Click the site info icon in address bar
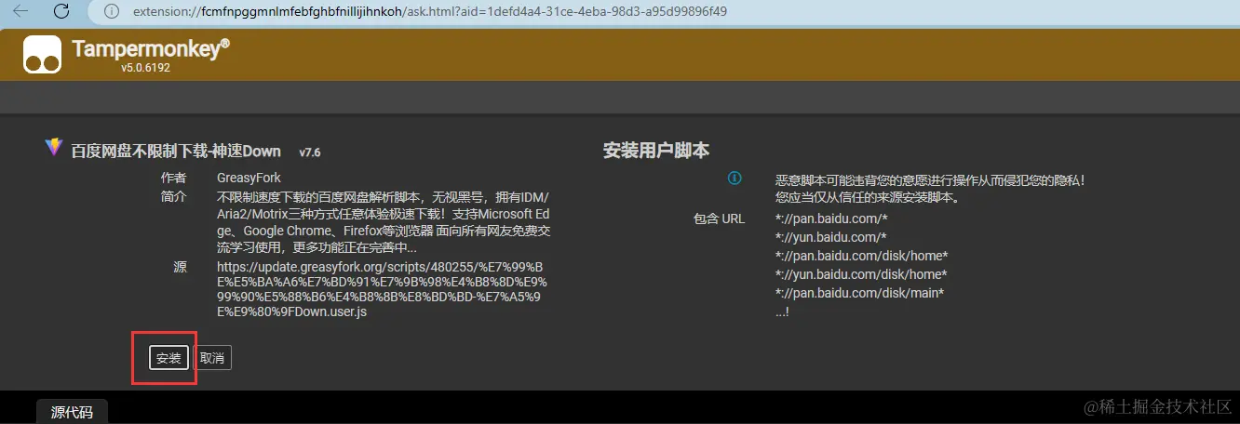This screenshot has width=1240, height=424. [112, 11]
